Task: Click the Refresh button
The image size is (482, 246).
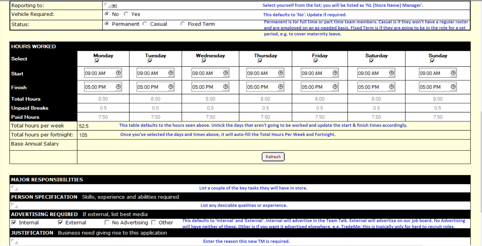Action: pyautogui.click(x=273, y=157)
